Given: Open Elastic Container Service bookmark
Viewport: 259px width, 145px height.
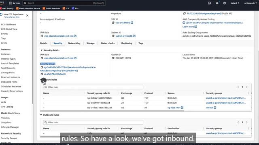Looking at the screenshot, I should point(28,8).
